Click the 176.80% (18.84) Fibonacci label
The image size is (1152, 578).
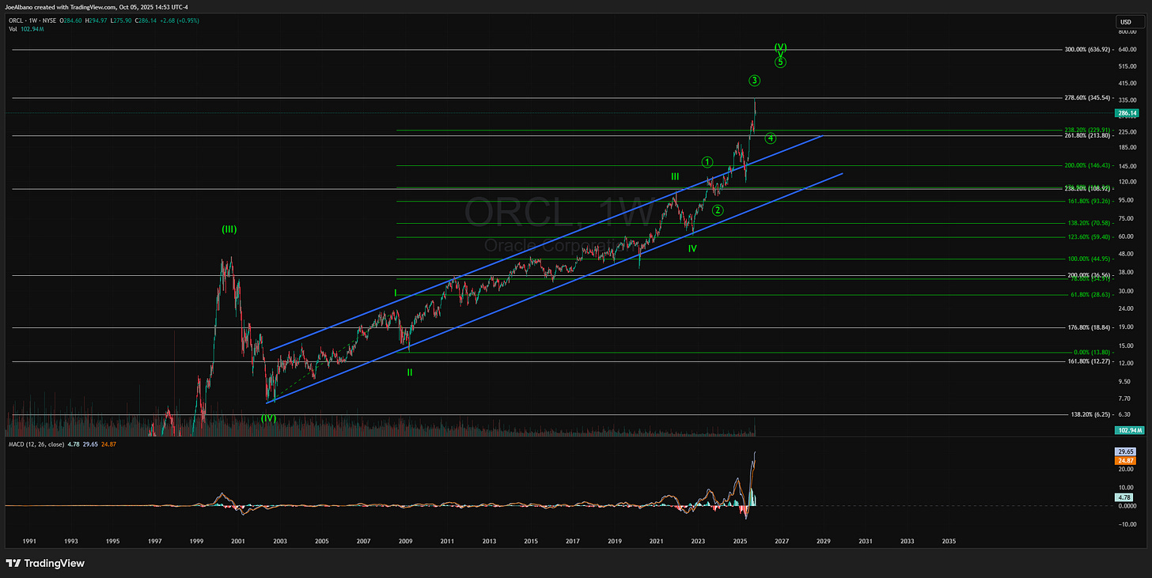point(1089,327)
